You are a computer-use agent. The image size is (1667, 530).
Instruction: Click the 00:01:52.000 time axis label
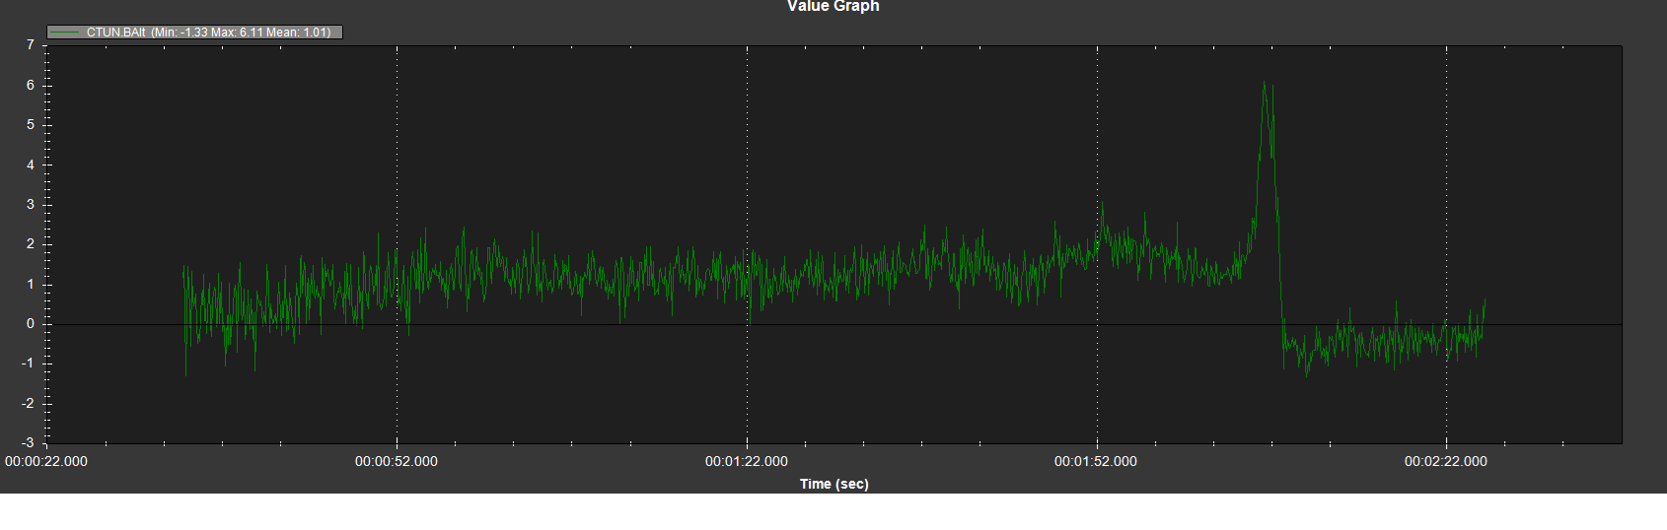(1096, 461)
